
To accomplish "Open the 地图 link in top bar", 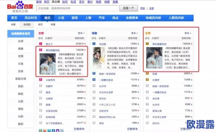I will [x=107, y=2].
